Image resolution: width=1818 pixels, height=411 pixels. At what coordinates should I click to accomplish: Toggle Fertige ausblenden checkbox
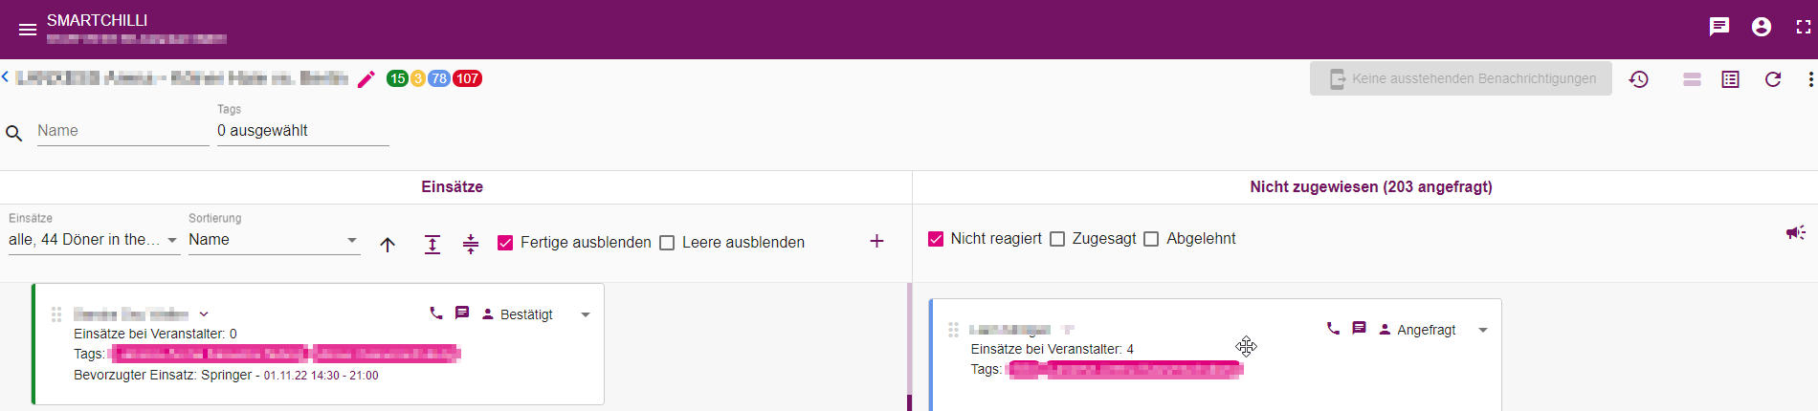pyautogui.click(x=505, y=243)
